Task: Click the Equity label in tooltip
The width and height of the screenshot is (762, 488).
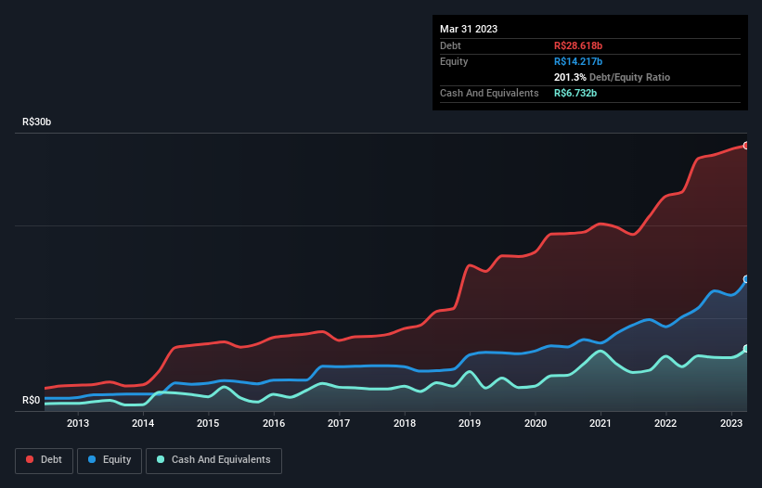Action: point(454,61)
